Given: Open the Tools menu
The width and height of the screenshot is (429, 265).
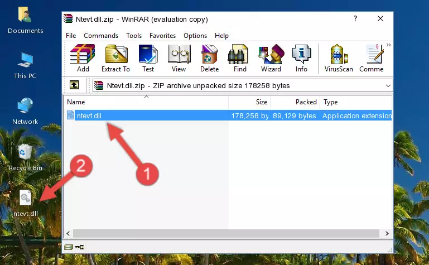Looking at the screenshot, I should [x=134, y=36].
